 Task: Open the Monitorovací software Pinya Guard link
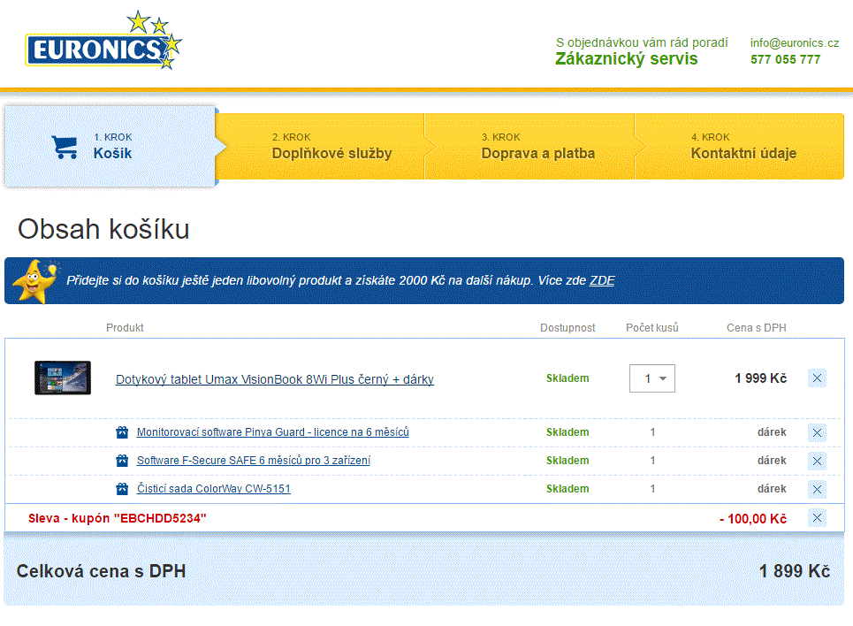click(x=272, y=432)
